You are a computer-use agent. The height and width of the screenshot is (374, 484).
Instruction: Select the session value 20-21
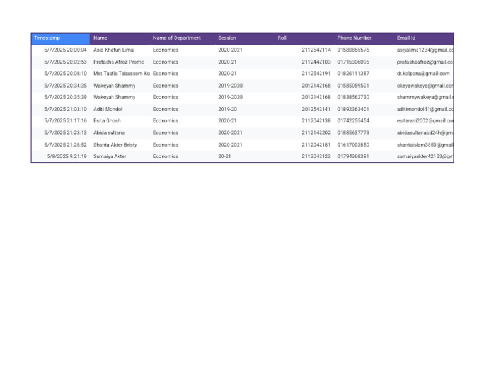pos(224,156)
